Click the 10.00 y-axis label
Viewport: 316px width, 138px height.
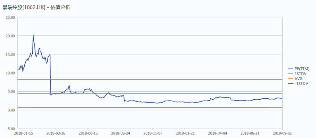11,73
